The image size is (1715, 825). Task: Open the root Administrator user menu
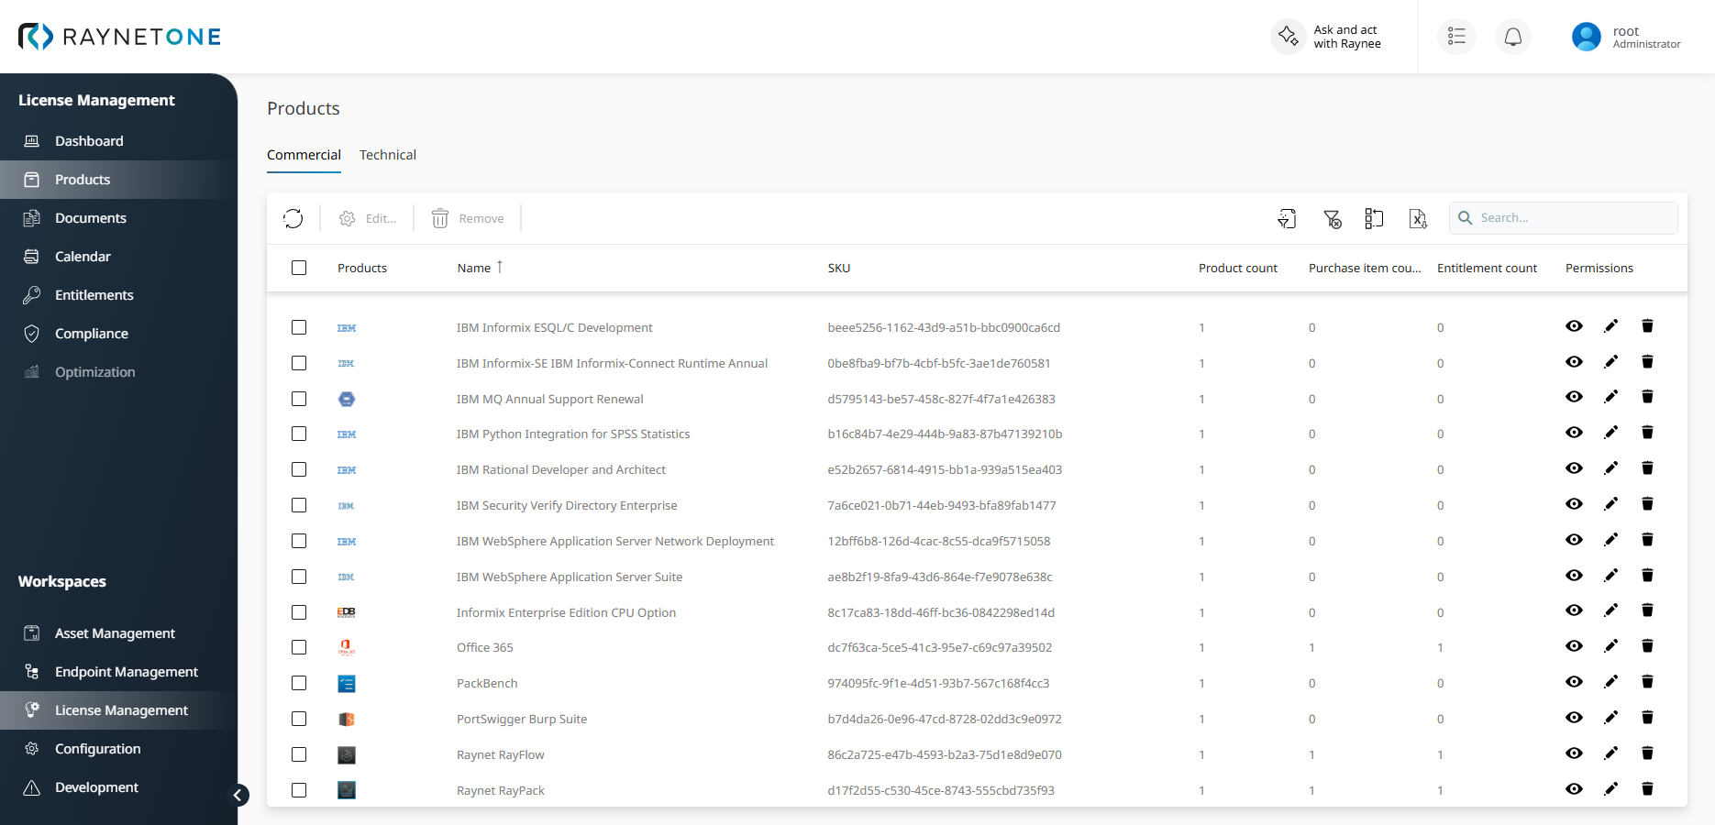coord(1627,37)
